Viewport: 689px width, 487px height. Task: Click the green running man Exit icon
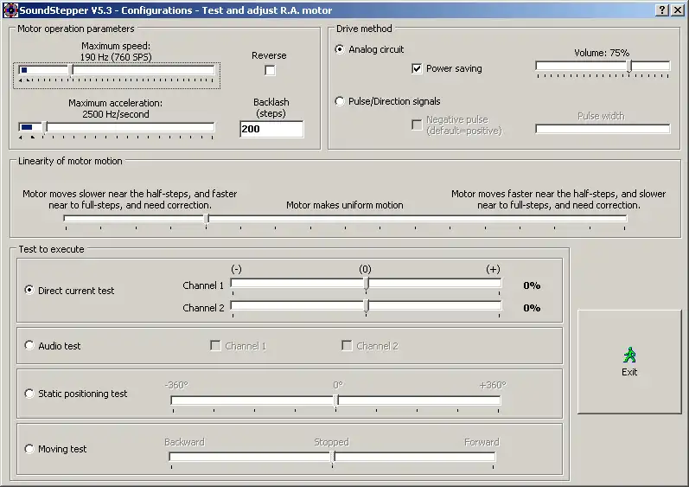629,355
